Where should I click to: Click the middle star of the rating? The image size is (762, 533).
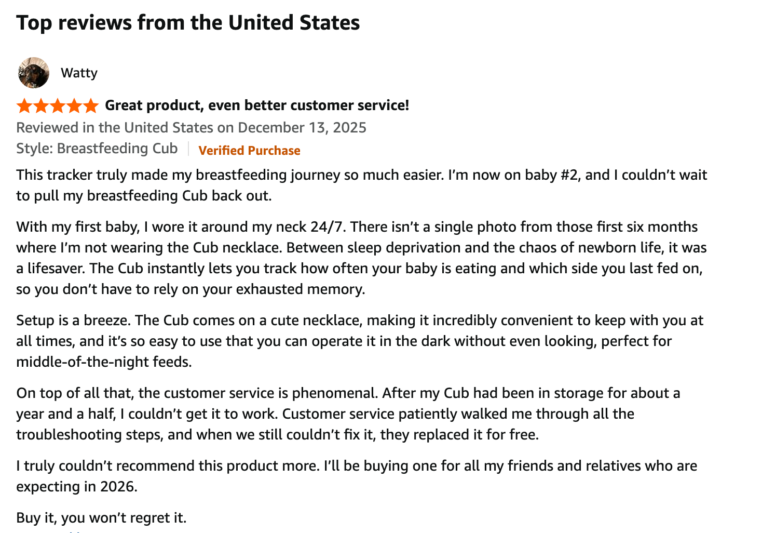click(58, 105)
